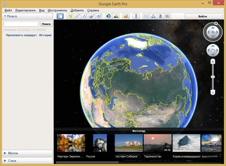Click the Фотогид panel header
Screen dimensions: 226x166
point(139,131)
